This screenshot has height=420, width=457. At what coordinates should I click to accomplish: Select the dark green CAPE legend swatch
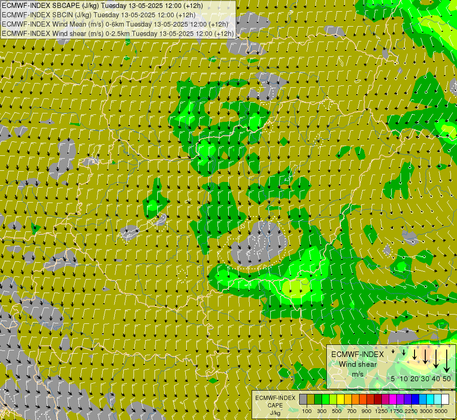318,399
